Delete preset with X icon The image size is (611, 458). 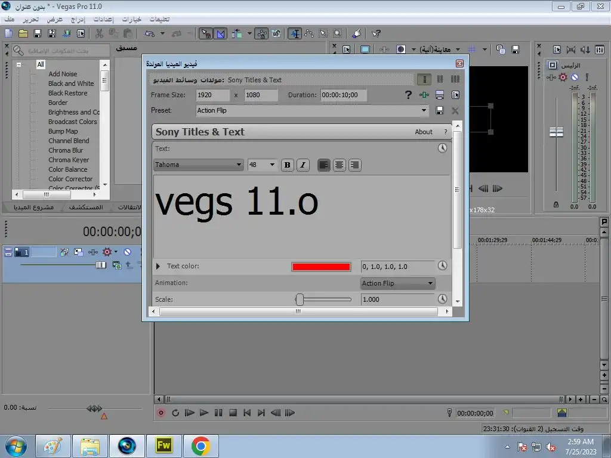tap(455, 110)
